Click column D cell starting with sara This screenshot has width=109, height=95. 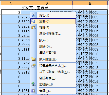pos(26,26)
